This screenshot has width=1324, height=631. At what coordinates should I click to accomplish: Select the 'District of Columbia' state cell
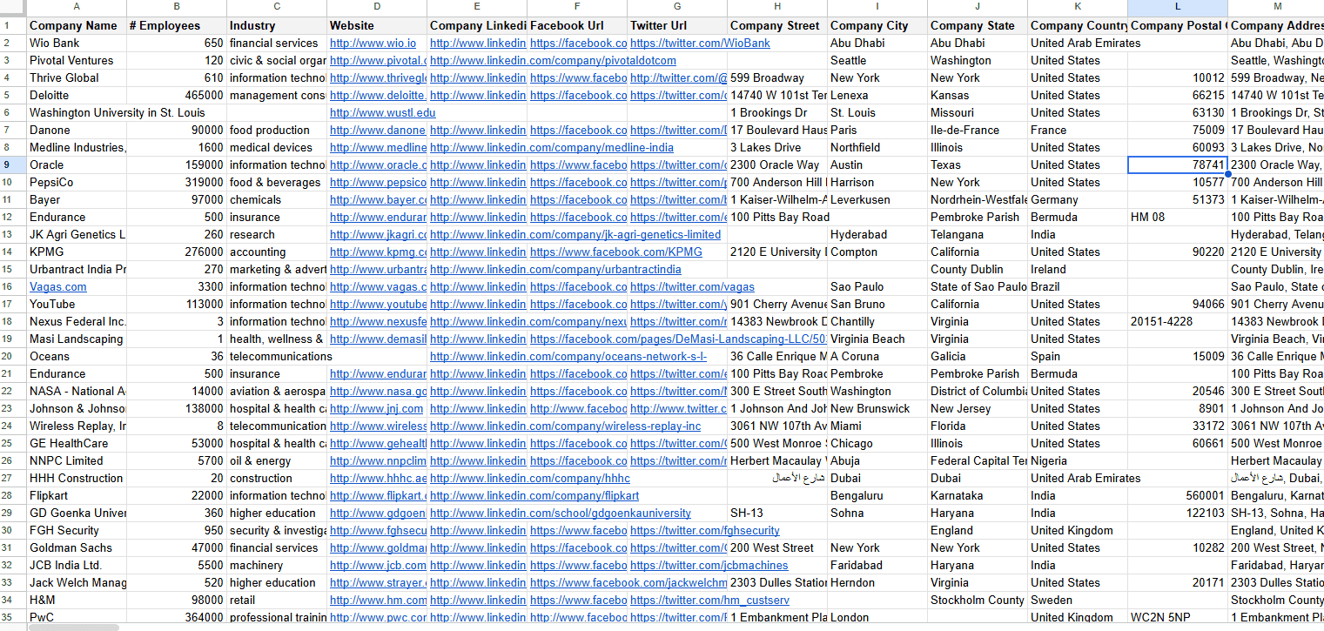(x=978, y=391)
